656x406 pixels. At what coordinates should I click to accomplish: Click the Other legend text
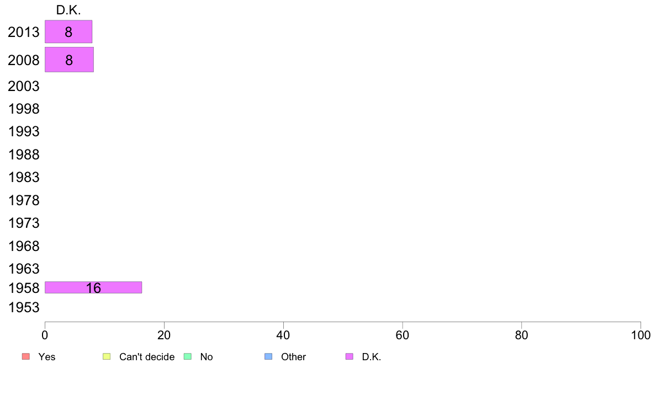[x=293, y=357]
